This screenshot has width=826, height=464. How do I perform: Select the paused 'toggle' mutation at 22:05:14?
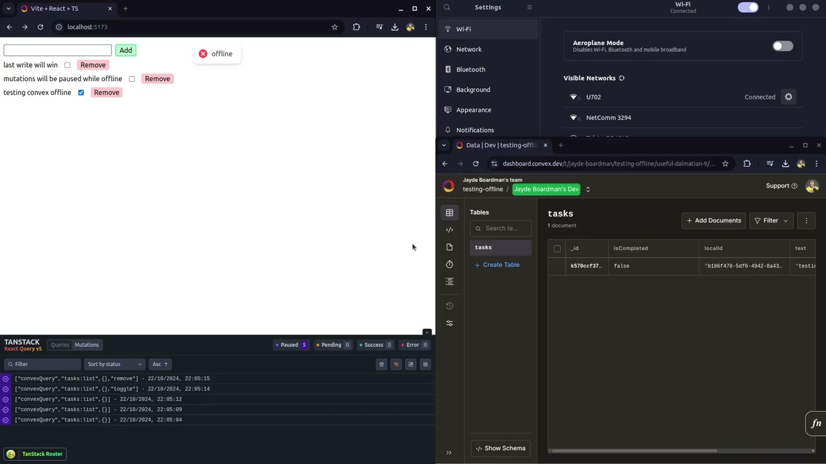[x=217, y=389]
